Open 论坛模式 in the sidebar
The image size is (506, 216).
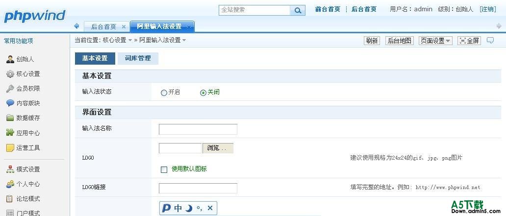pyautogui.click(x=28, y=199)
